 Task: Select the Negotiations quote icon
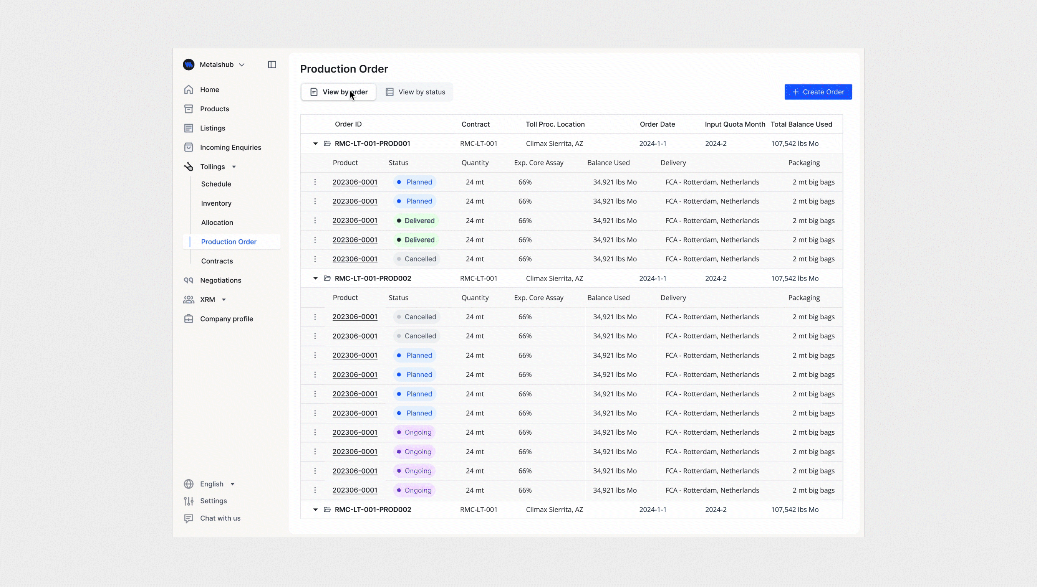[189, 280]
